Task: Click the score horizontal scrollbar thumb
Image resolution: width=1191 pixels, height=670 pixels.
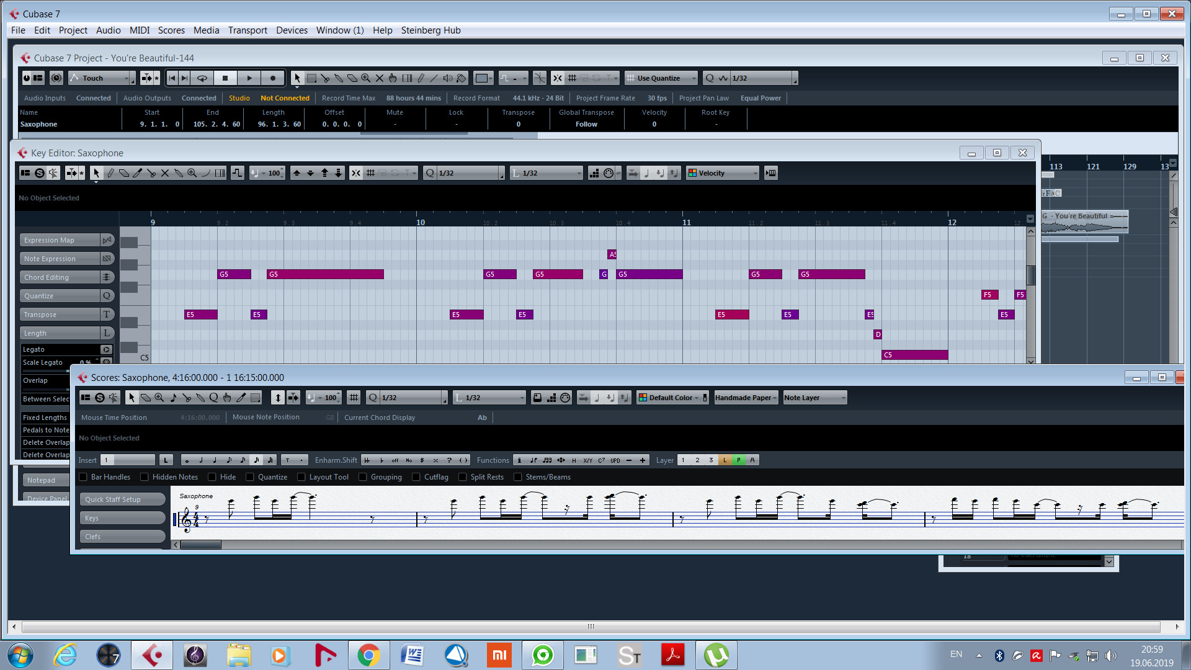Action: [200, 545]
